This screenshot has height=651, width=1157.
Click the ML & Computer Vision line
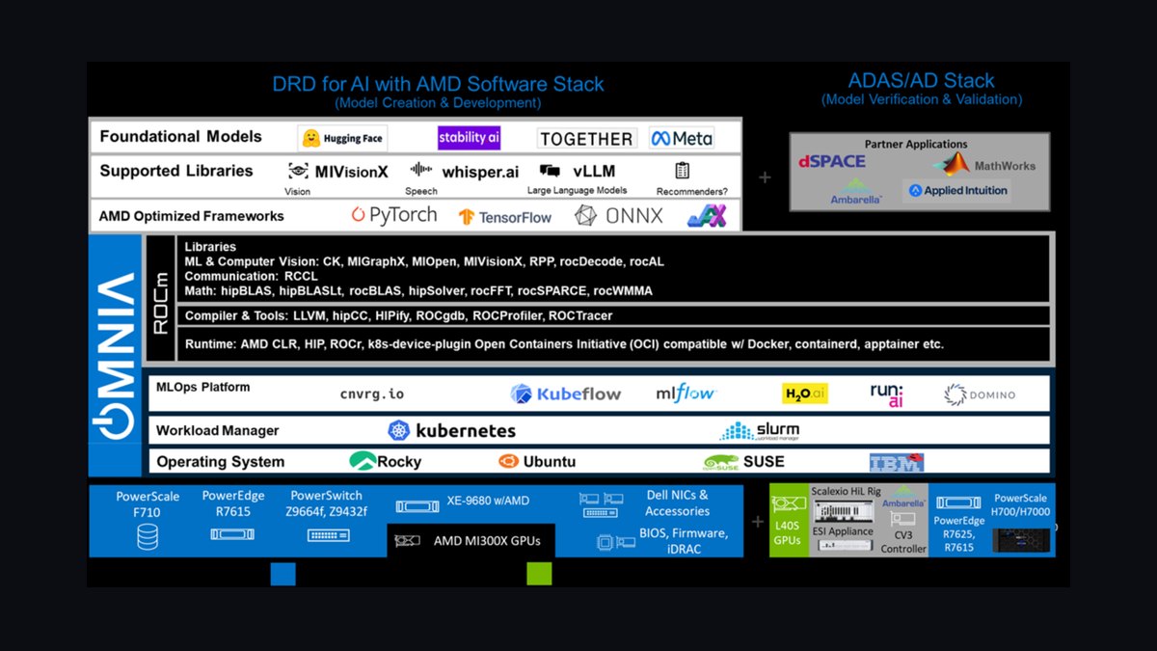[424, 261]
